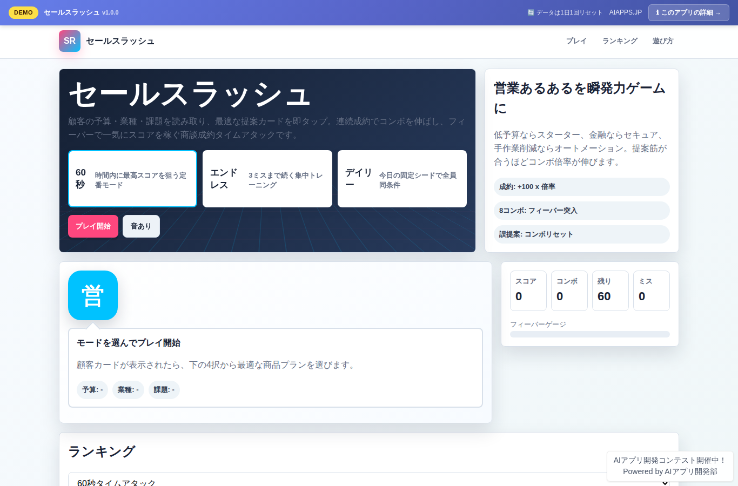Click the SR logo icon
Image resolution: width=738 pixels, height=486 pixels.
70,41
